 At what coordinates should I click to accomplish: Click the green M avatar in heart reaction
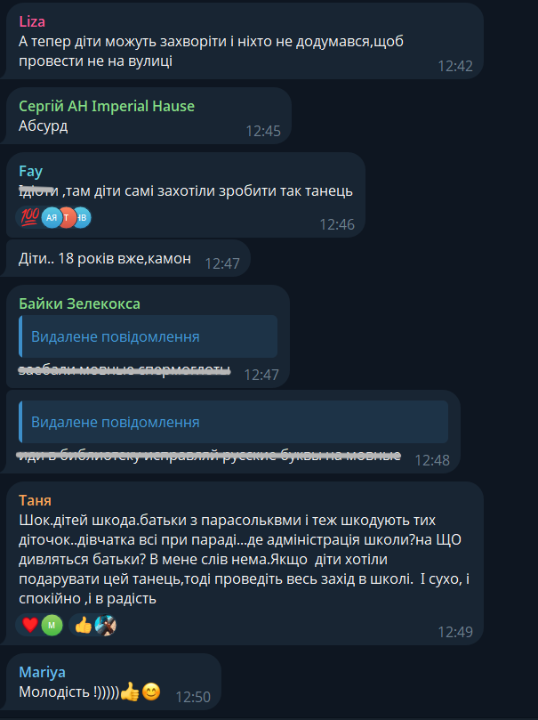pyautogui.click(x=52, y=626)
